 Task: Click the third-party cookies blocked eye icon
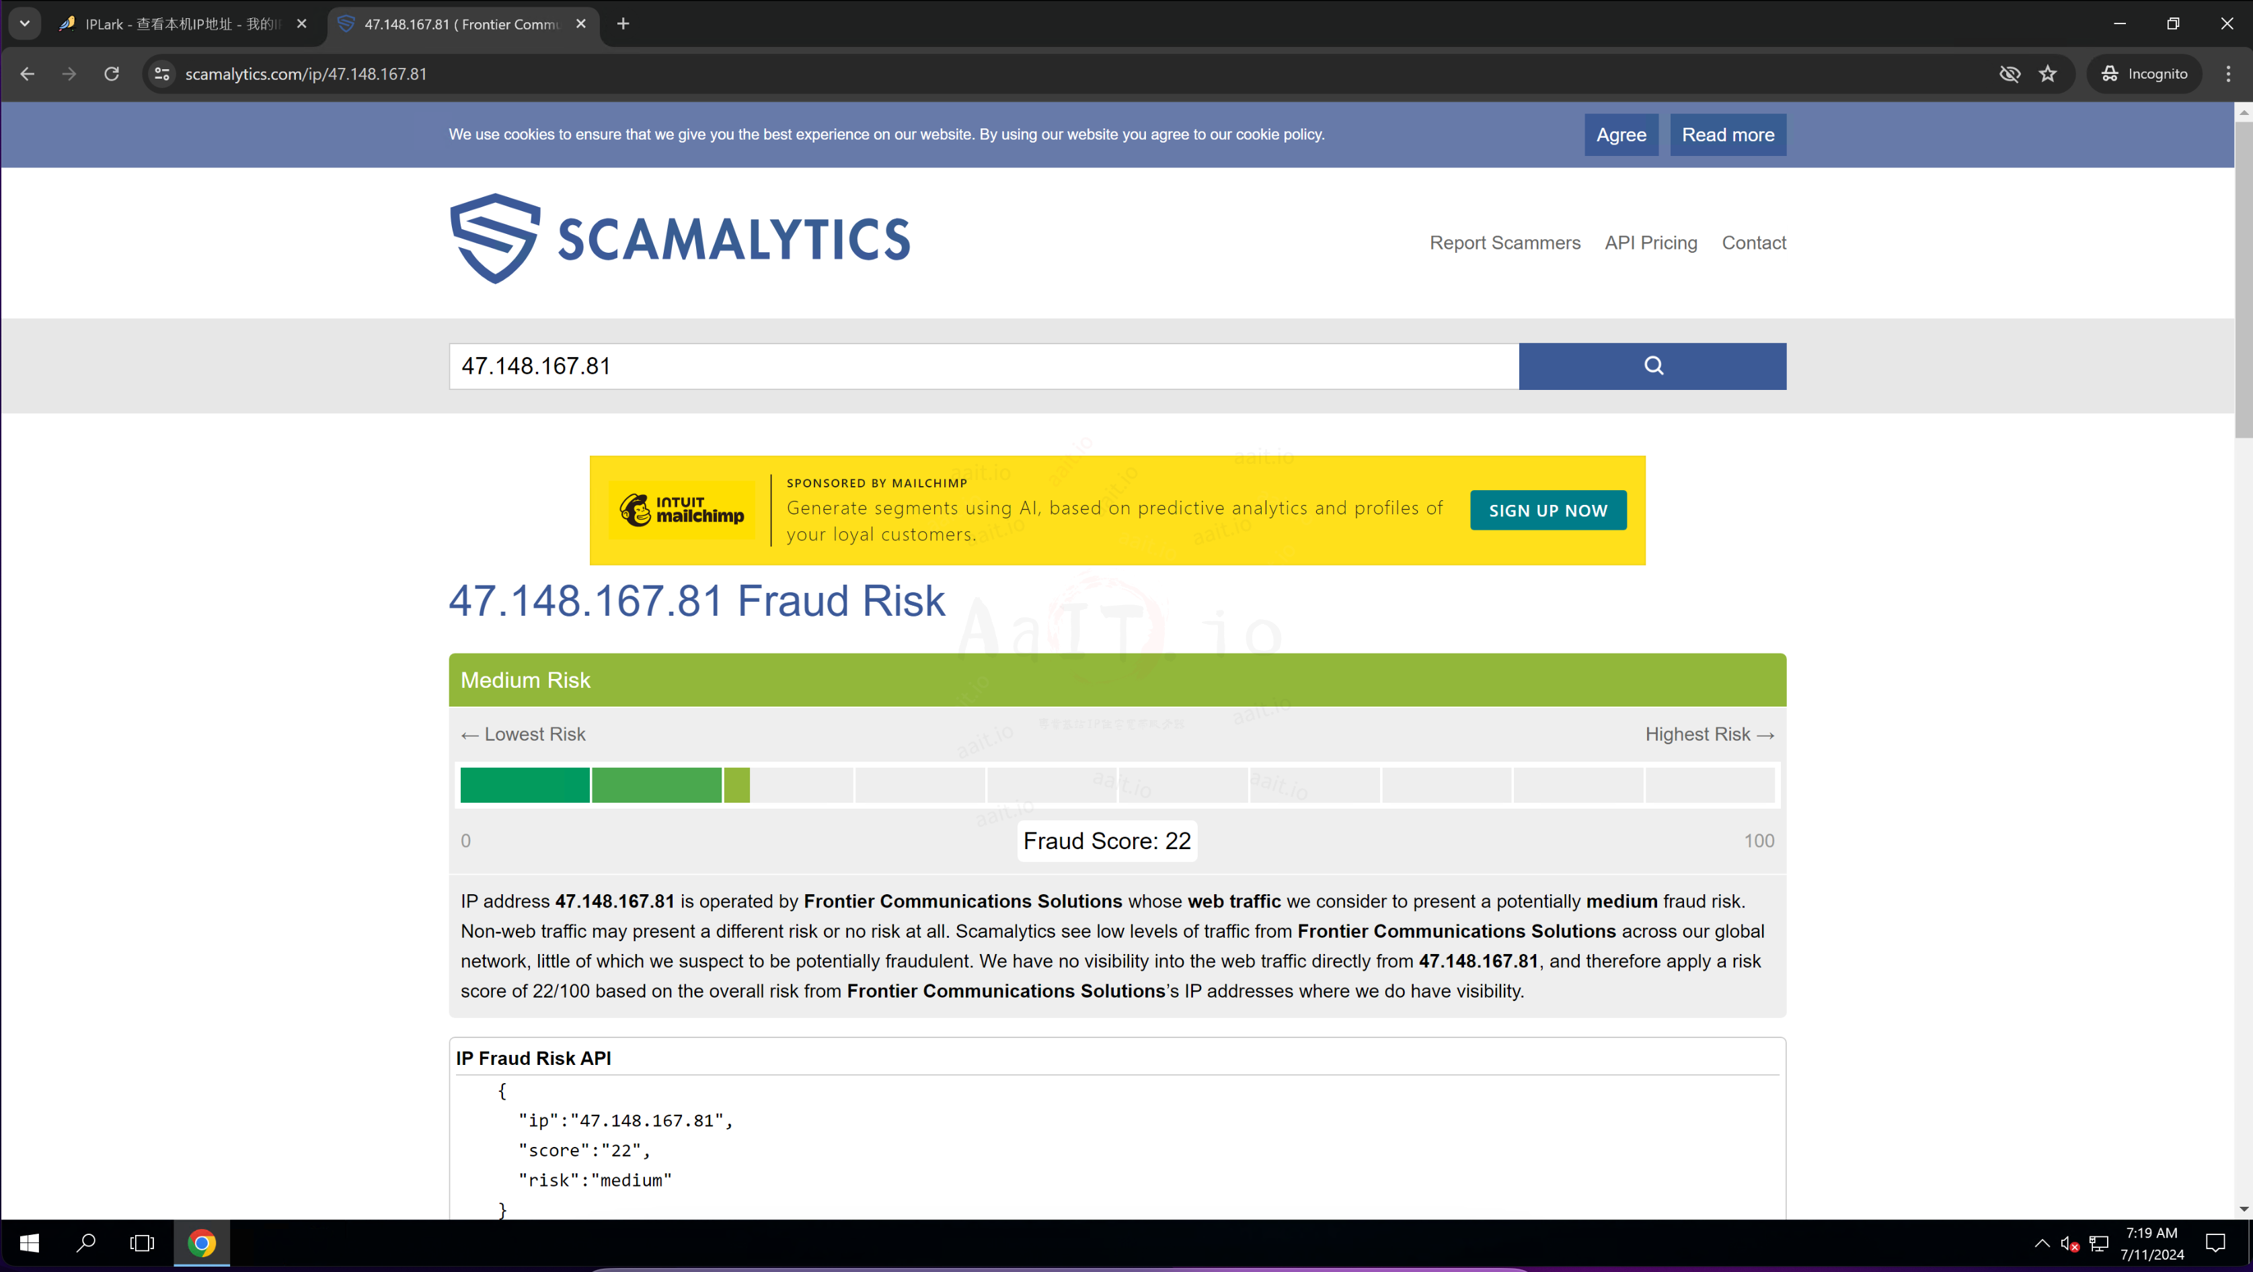pos(2010,75)
